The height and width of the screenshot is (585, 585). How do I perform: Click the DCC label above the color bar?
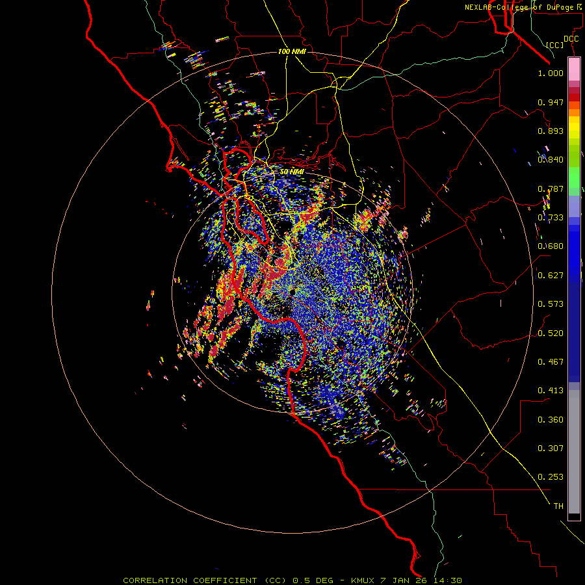click(x=571, y=39)
